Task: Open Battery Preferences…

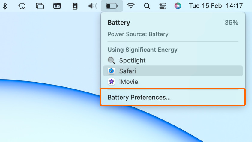Action: (x=139, y=98)
